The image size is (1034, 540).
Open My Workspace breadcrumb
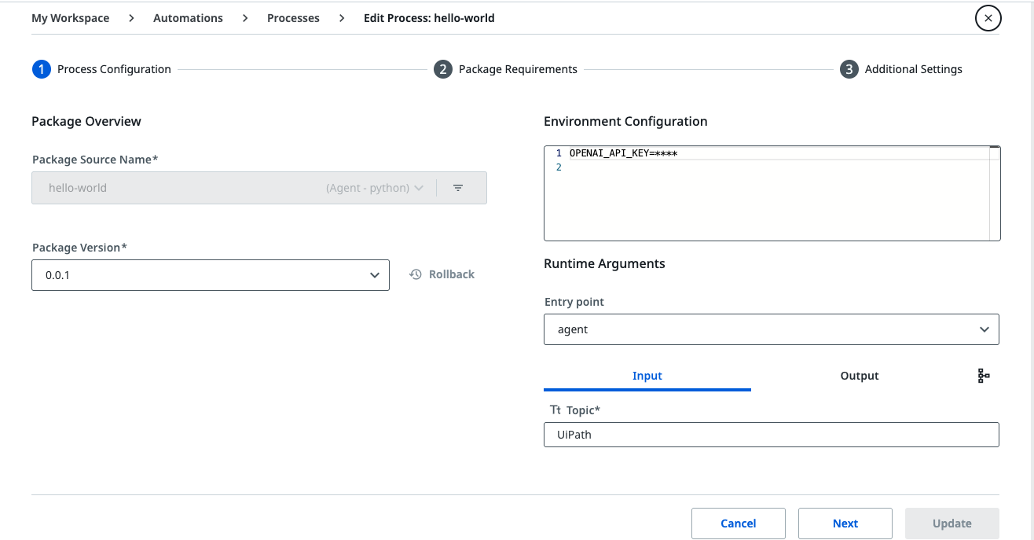pos(71,18)
